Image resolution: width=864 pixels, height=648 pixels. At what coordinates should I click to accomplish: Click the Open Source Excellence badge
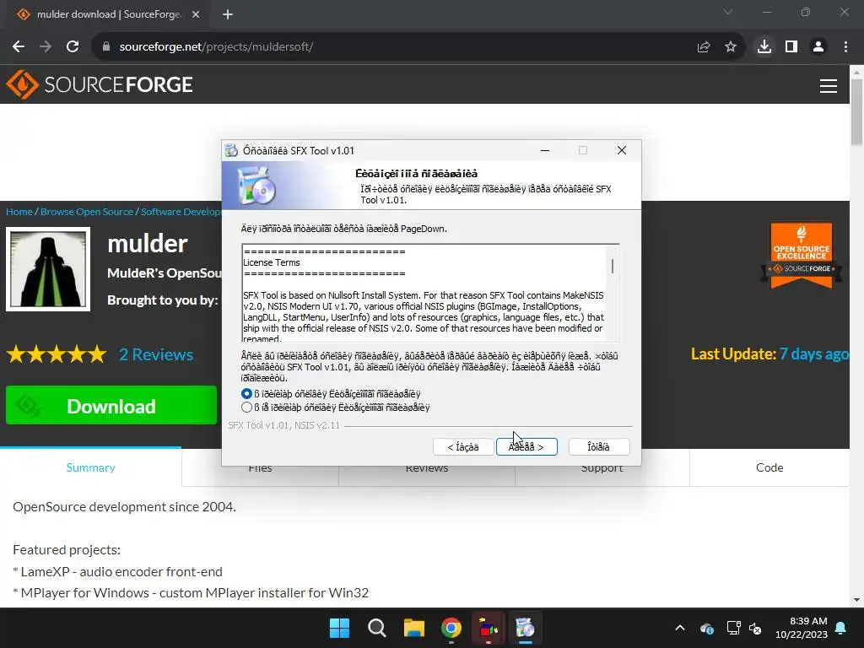(x=802, y=255)
